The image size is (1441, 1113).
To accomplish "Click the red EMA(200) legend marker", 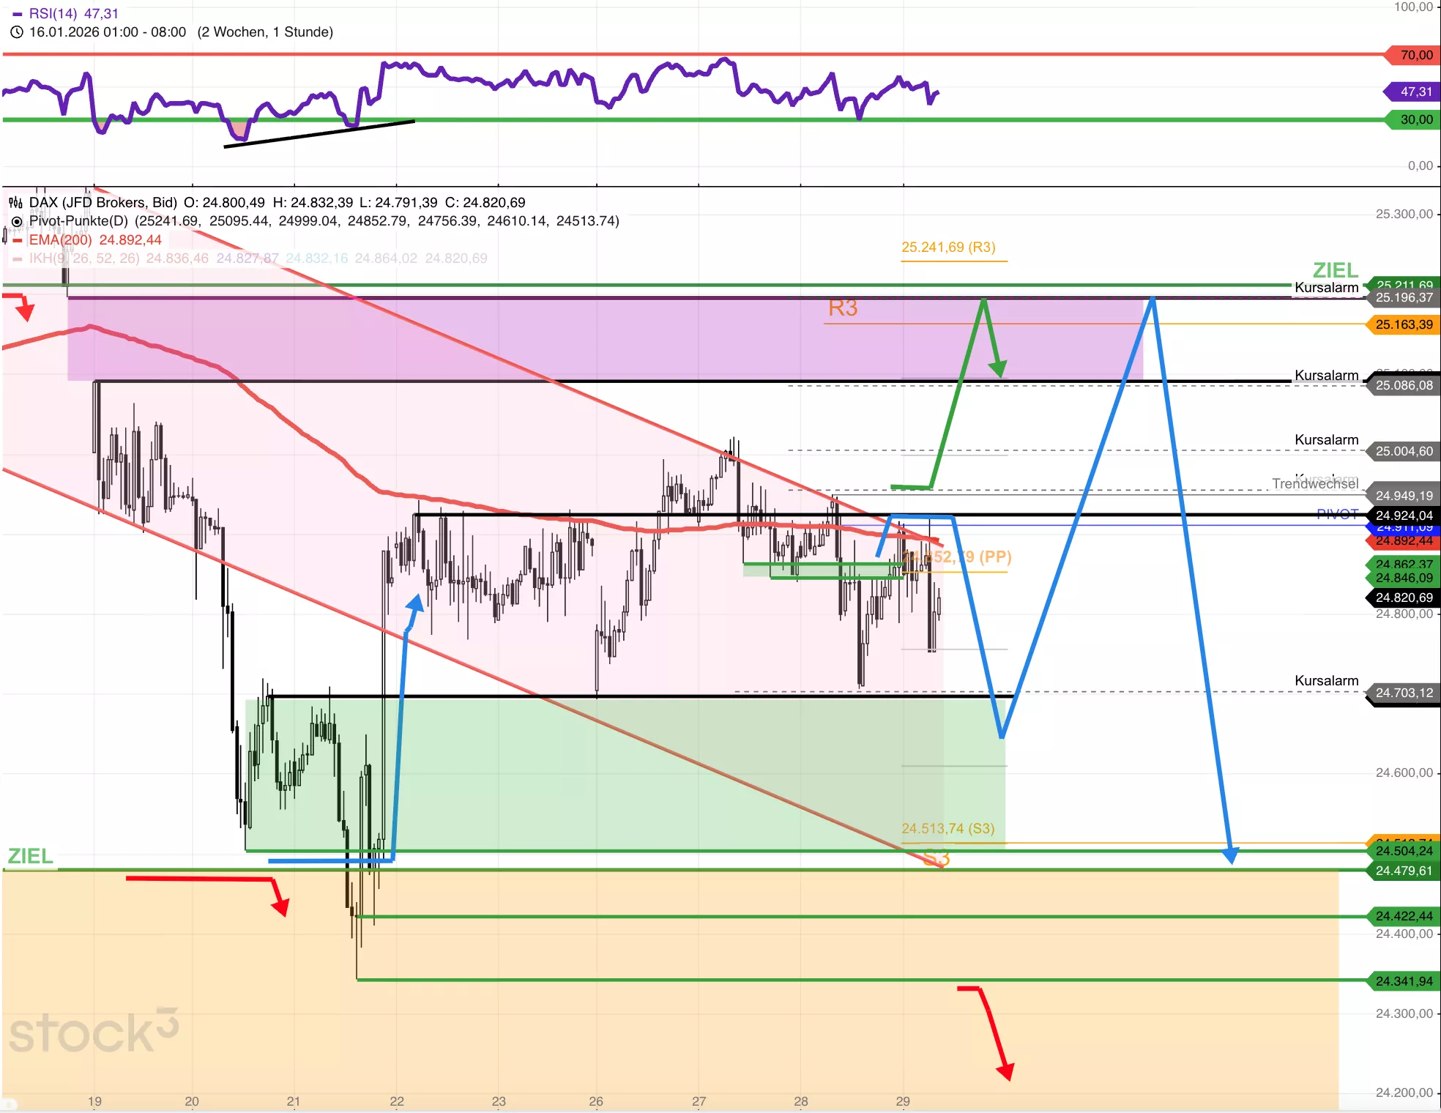I will [x=17, y=240].
